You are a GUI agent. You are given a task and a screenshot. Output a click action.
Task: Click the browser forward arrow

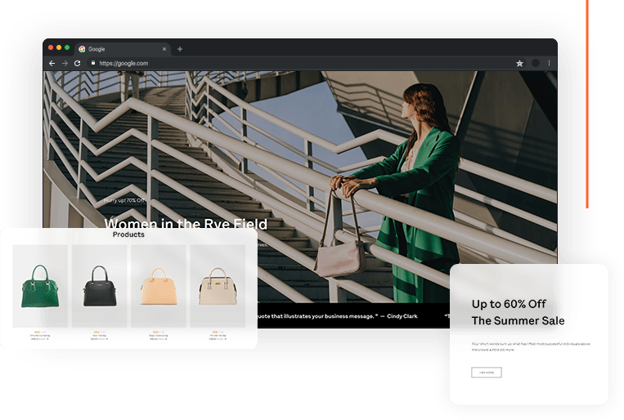[x=65, y=63]
